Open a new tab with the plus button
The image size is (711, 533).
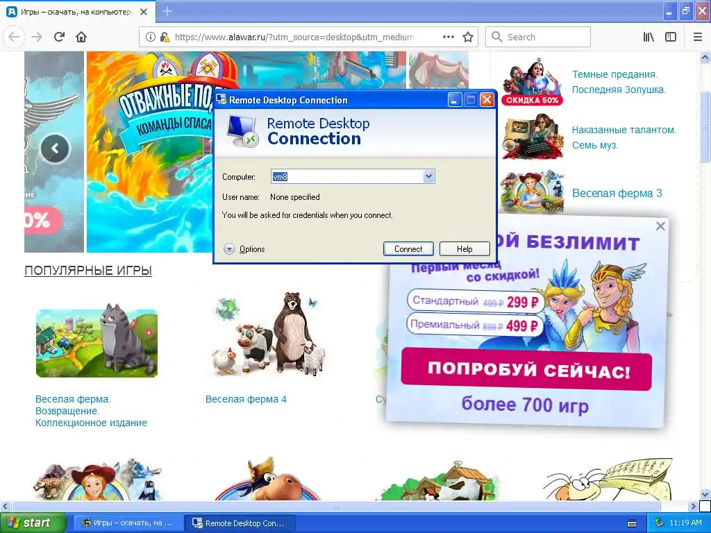coord(167,11)
